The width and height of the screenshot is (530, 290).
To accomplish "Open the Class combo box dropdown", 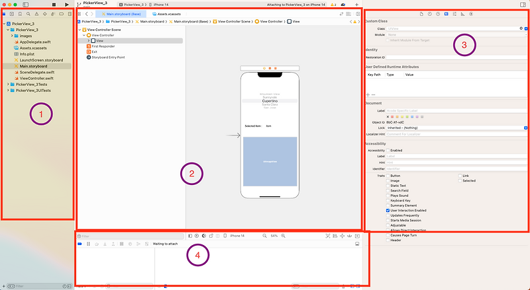I will 526,28.
